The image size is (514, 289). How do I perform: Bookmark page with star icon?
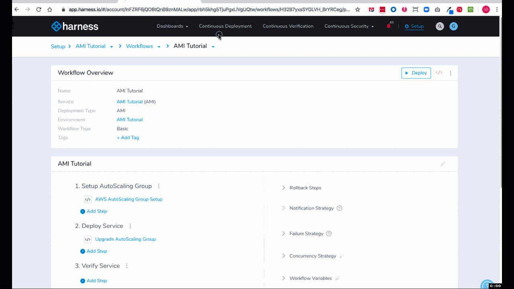[358, 9]
